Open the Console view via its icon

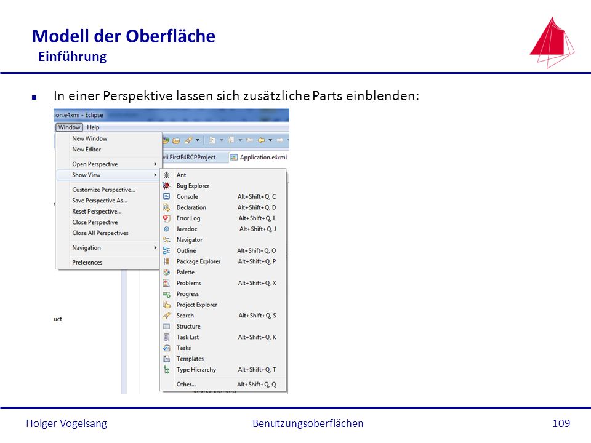(x=167, y=197)
